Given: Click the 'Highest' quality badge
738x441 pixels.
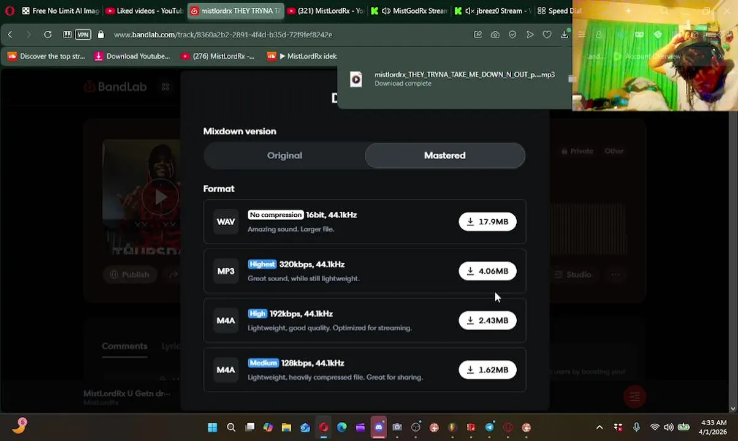Looking at the screenshot, I should [x=262, y=265].
